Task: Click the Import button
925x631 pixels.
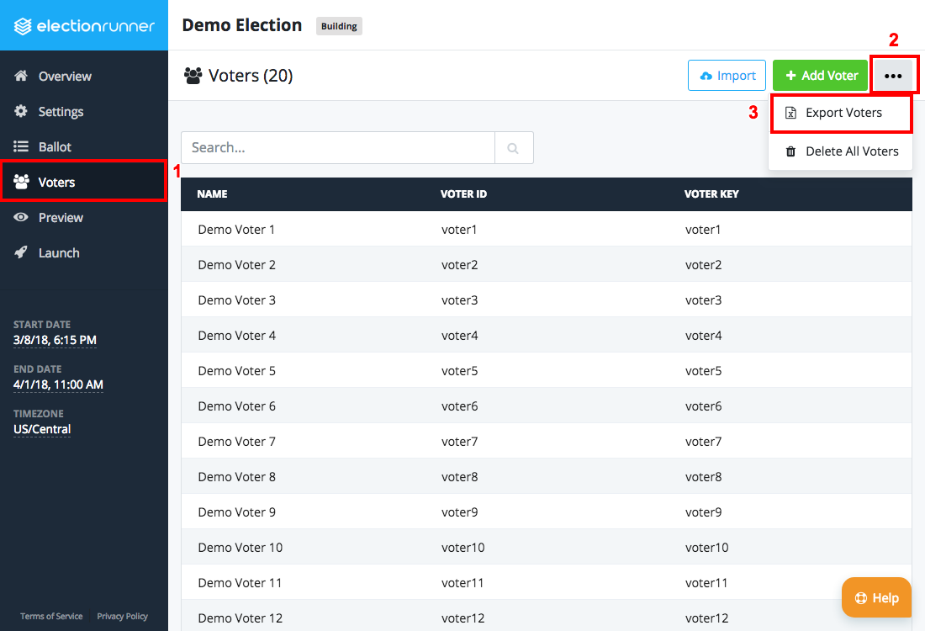Action: click(727, 76)
